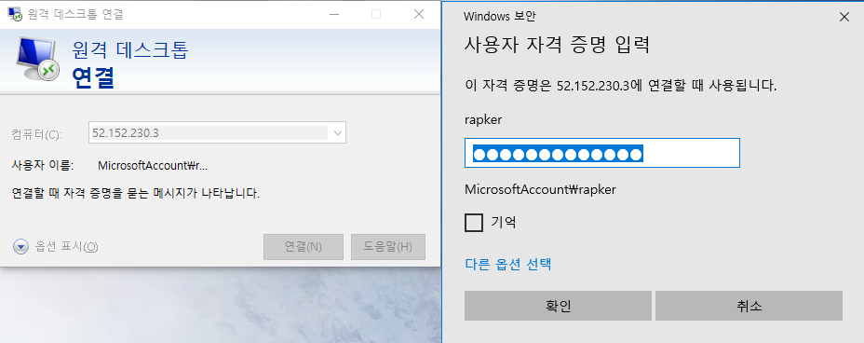Click the credential prompt notice text in Remote Desktop
Viewport: 864px width, 343px height.
pyautogui.click(x=136, y=194)
